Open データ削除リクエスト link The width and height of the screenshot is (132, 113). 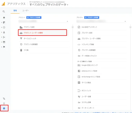(x=89, y=56)
